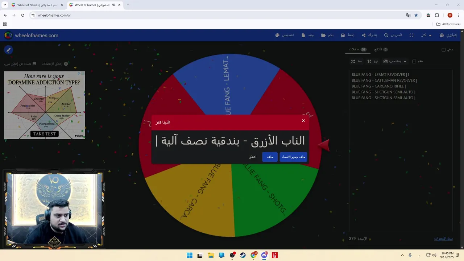Click the site information icon in address bar
This screenshot has width=464, height=261.
[x=33, y=15]
